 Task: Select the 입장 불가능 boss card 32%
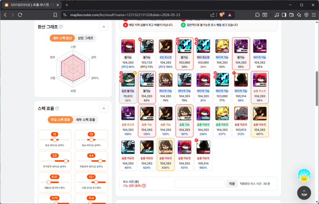click(128, 87)
